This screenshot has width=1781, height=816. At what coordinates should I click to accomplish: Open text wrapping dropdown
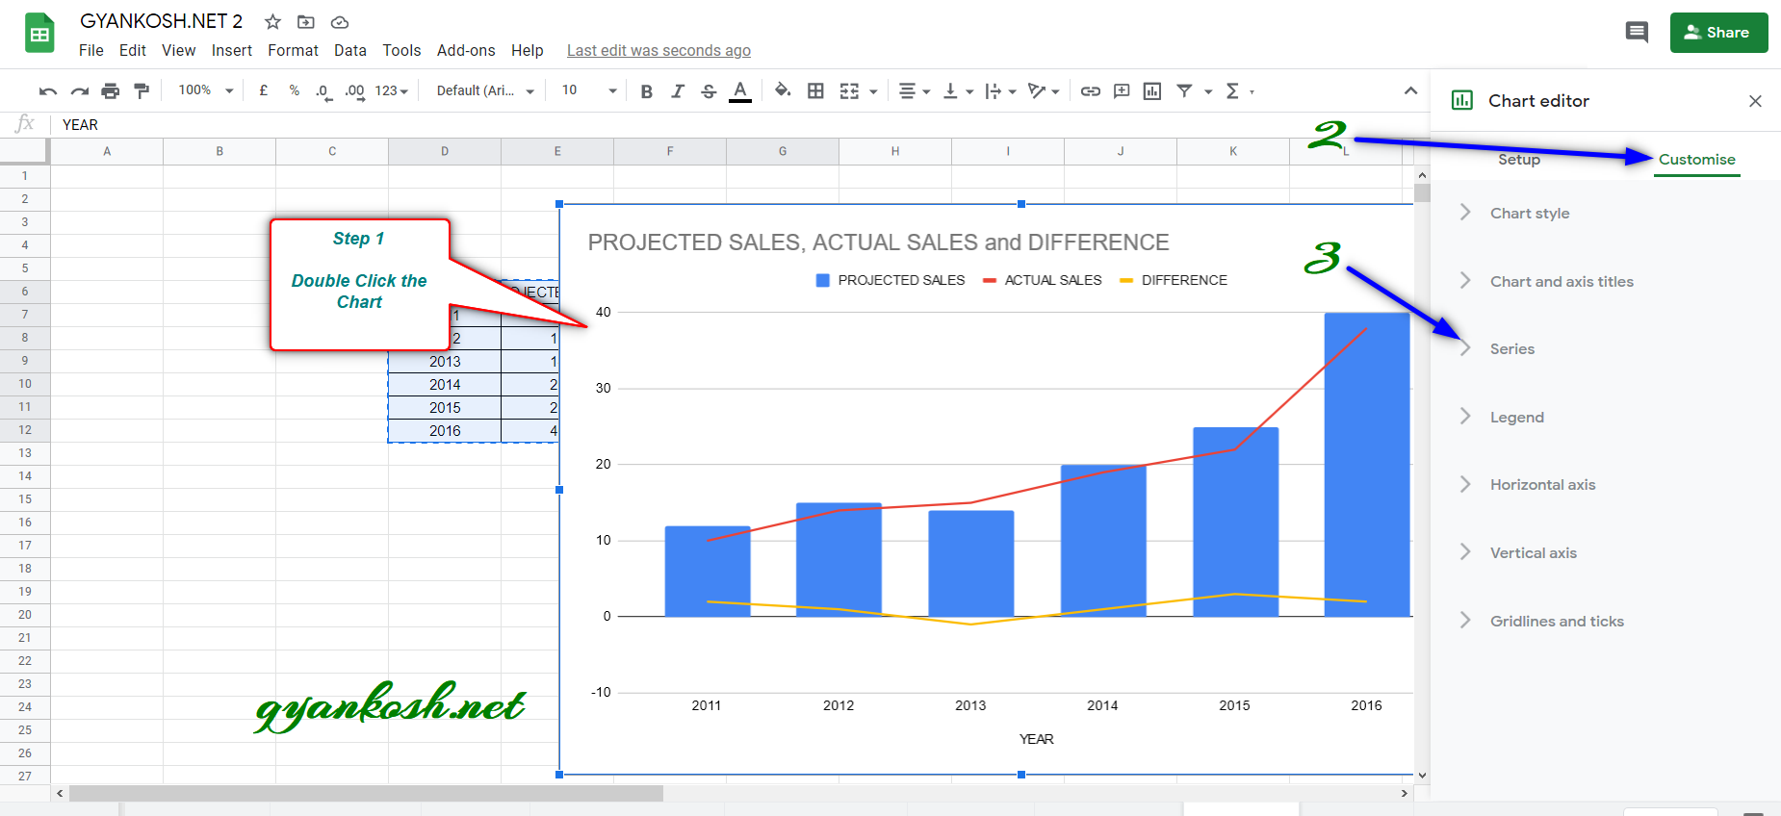(1000, 91)
